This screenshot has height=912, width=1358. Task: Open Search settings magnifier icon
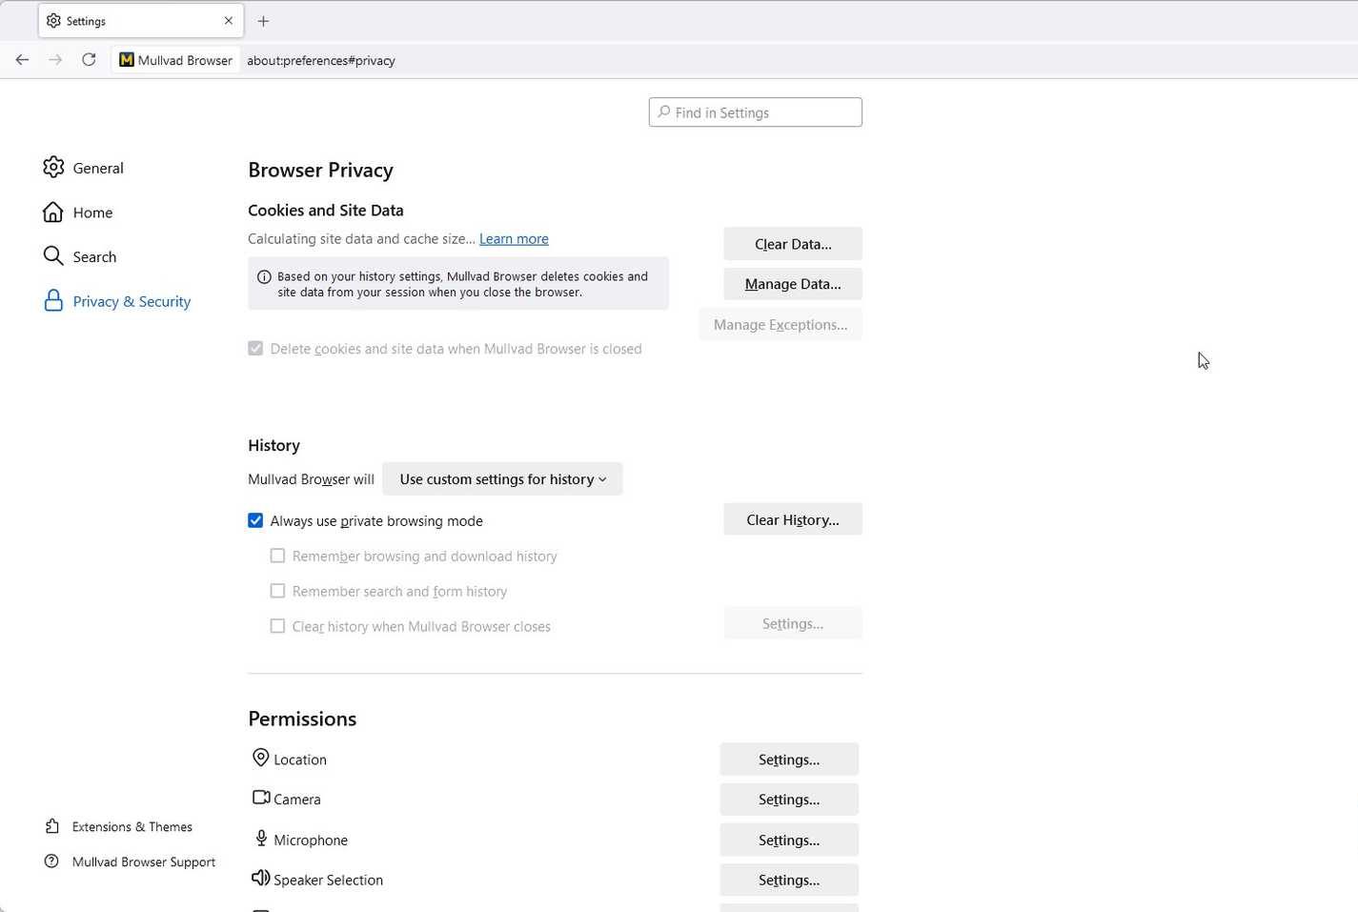click(53, 256)
